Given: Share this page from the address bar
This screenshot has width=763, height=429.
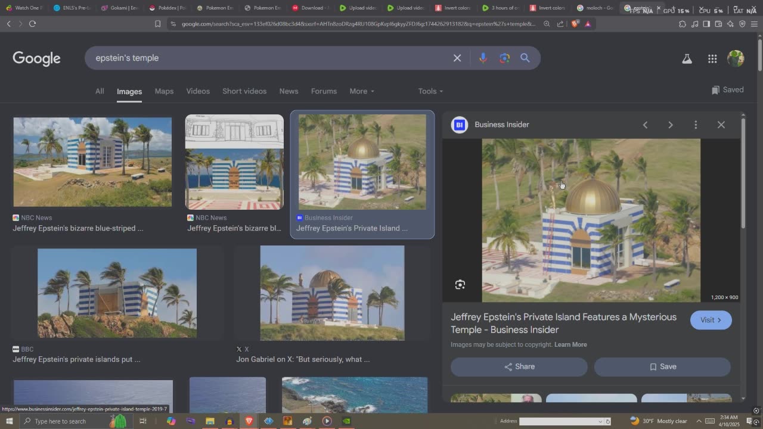Looking at the screenshot, I should pyautogui.click(x=560, y=24).
